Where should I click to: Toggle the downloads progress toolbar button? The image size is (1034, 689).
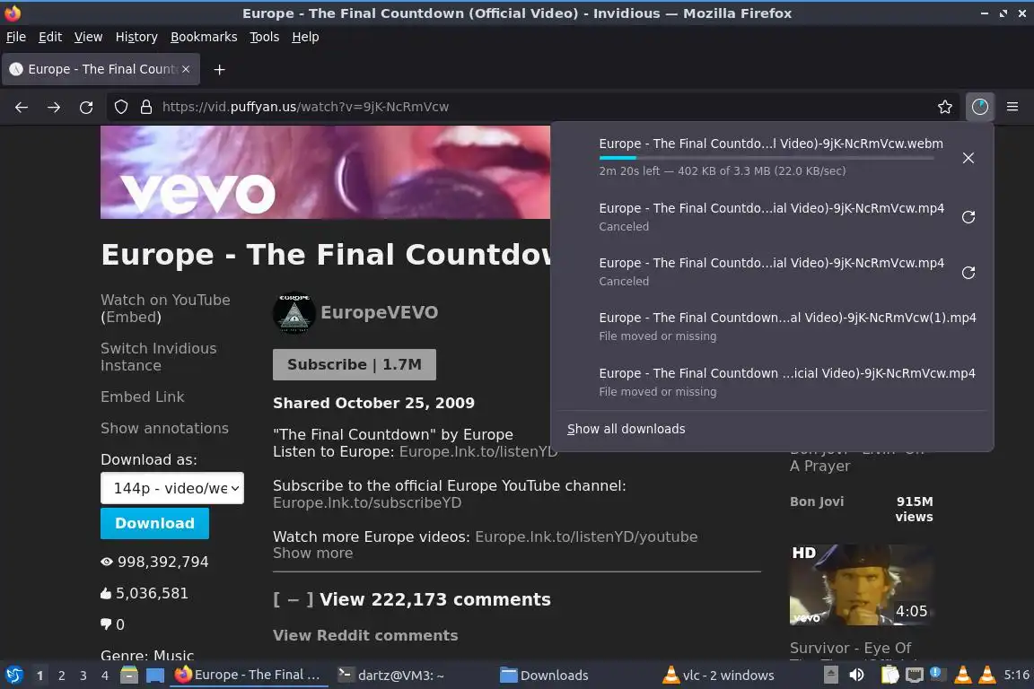(980, 107)
